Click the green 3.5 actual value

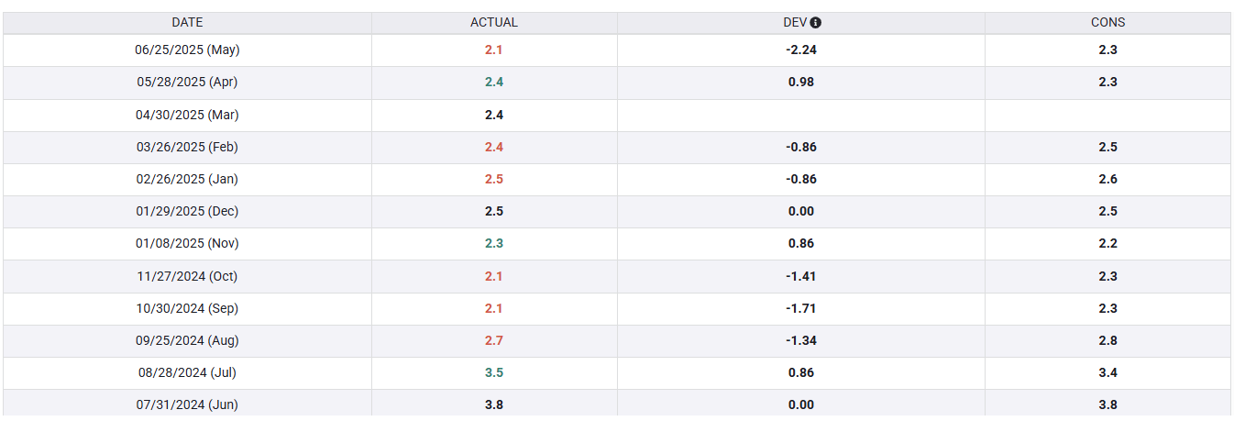click(x=494, y=372)
